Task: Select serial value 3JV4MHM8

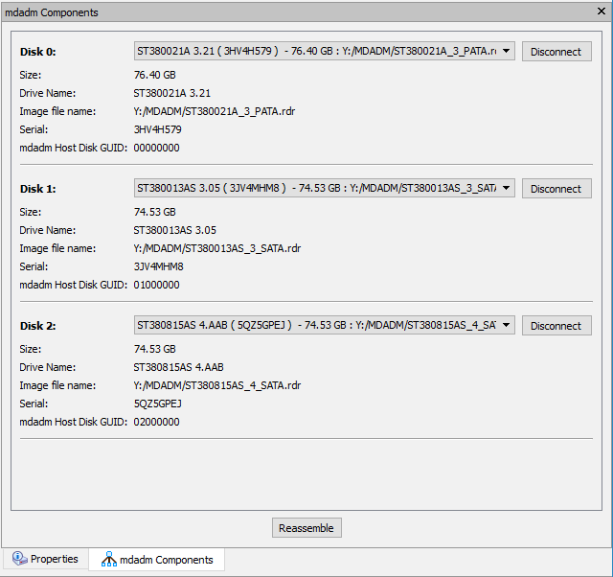Action: click(158, 266)
